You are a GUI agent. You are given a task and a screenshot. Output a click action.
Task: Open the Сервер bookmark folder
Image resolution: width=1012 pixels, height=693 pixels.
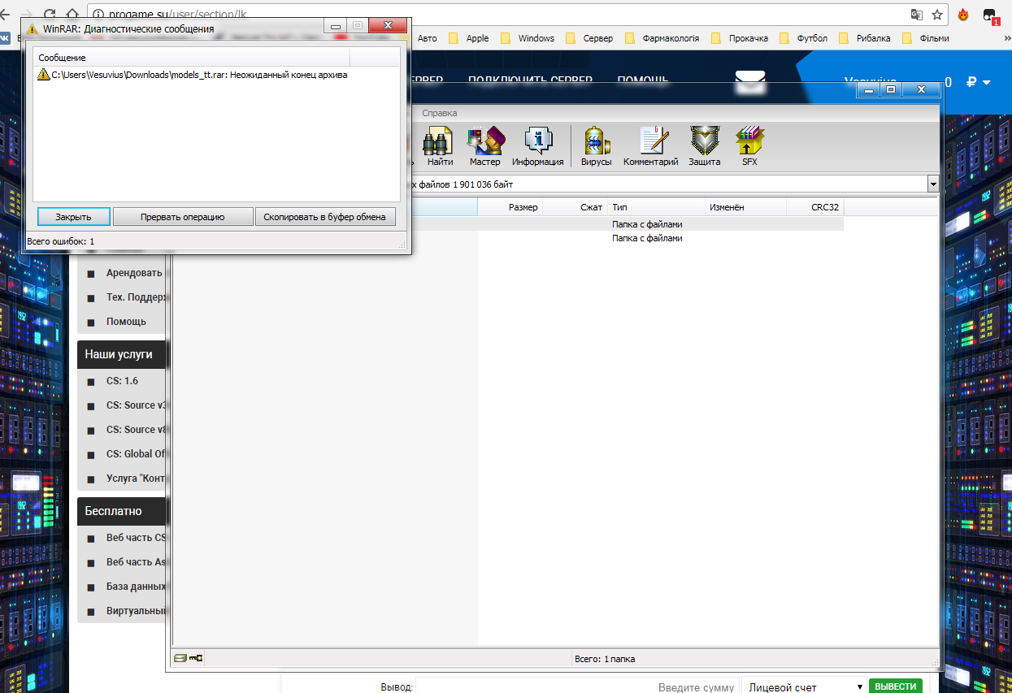coord(589,38)
